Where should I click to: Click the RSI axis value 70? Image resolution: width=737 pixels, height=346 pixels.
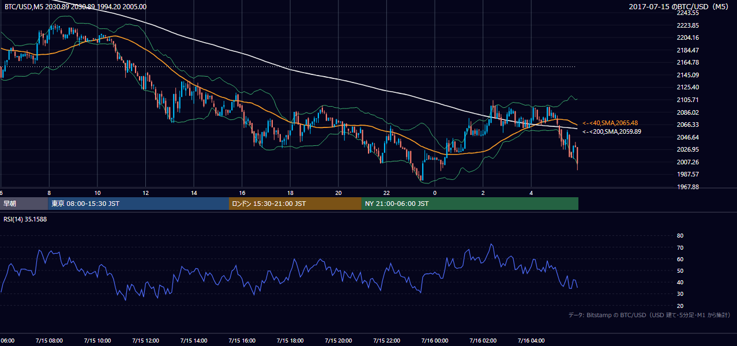[x=680, y=247]
